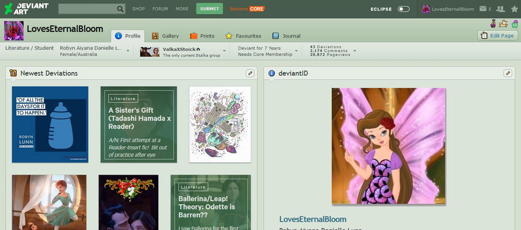Click the LovesEternalBloom profile title
Image resolution: width=521 pixels, height=230 pixels.
click(x=65, y=29)
